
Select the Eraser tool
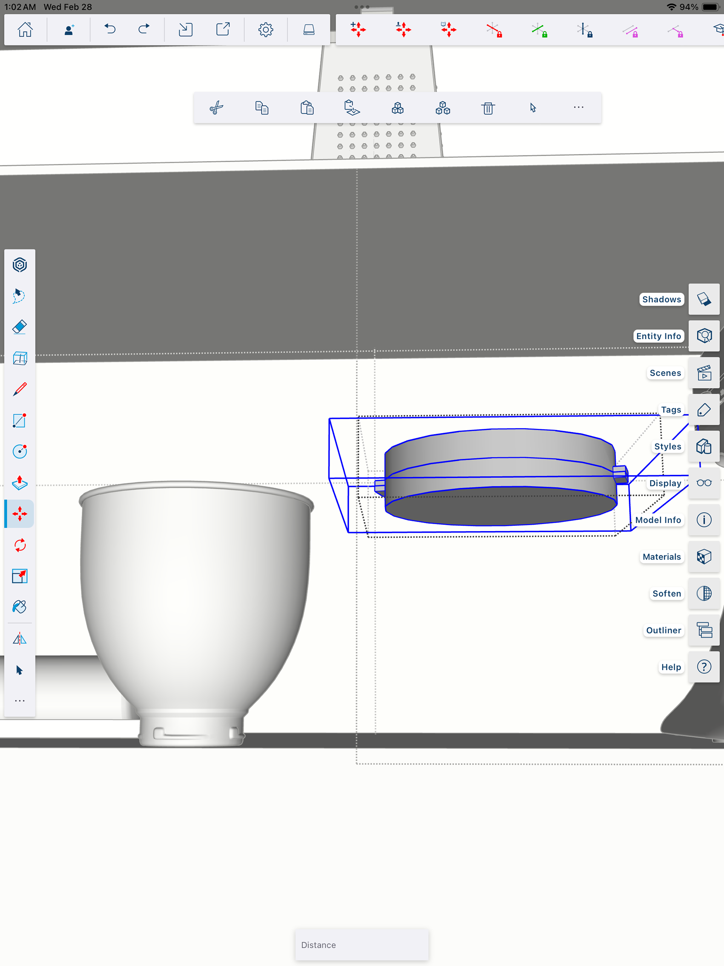[20, 327]
